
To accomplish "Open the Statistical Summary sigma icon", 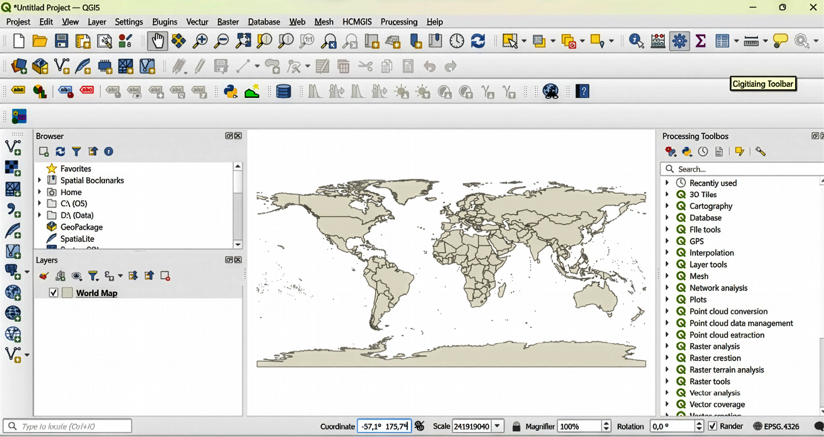I will pyautogui.click(x=701, y=41).
